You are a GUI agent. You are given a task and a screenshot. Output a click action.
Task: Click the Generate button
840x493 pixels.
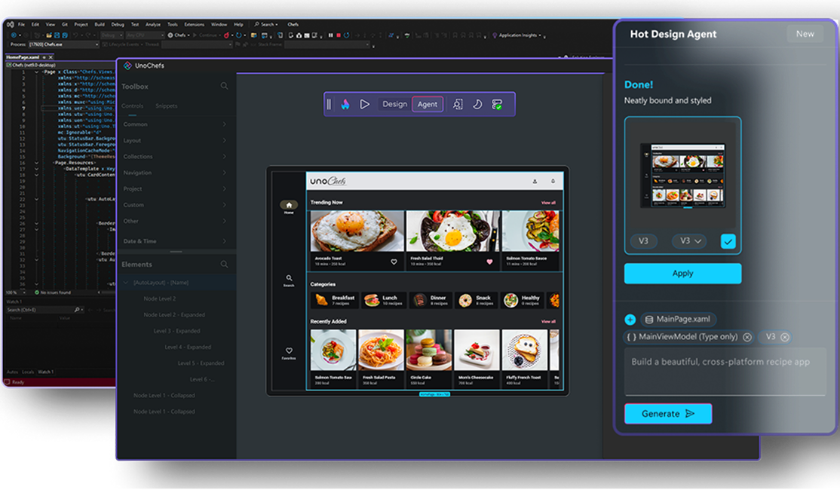[x=667, y=414]
